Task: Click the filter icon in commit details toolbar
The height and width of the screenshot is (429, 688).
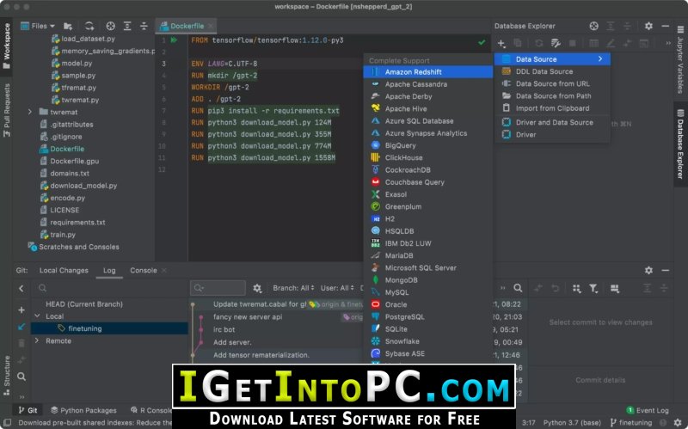Action: pos(593,288)
